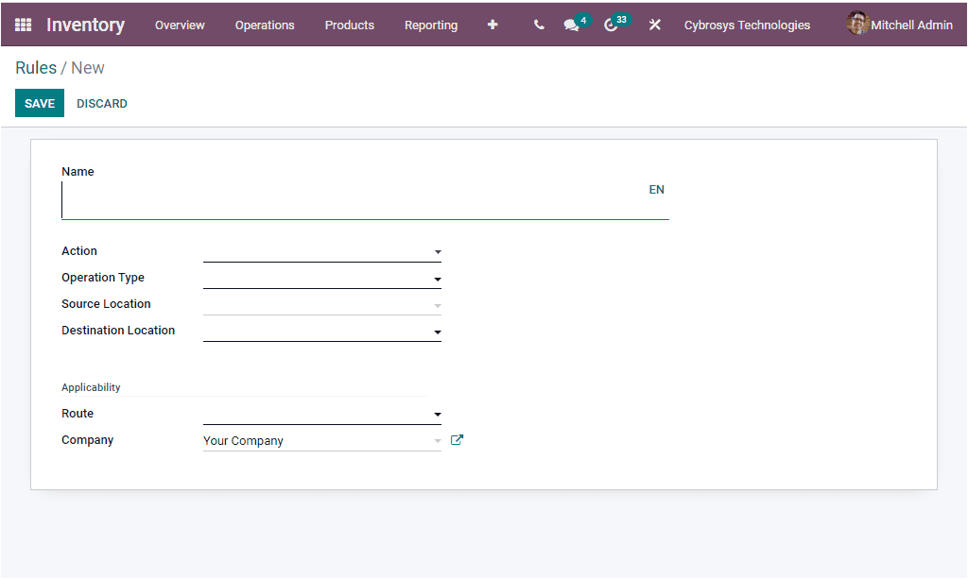Open the Products menu
The image size is (968, 579).
coord(349,26)
